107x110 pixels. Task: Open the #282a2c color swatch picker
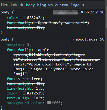click(x=25, y=18)
